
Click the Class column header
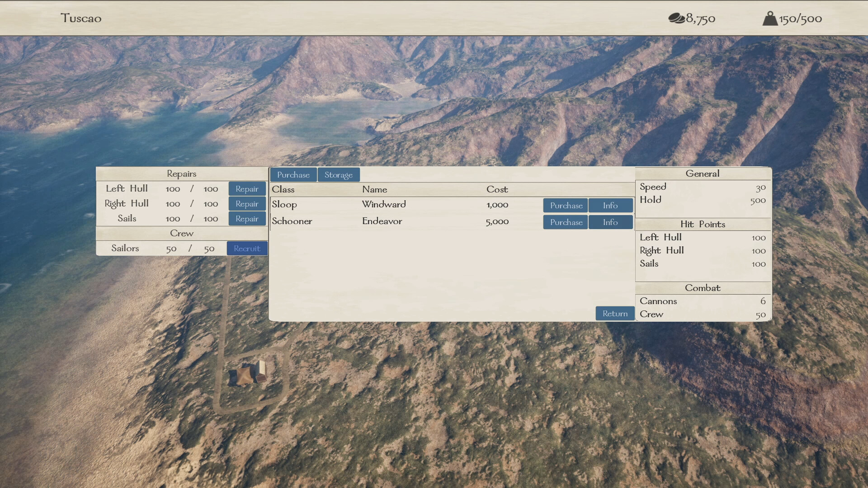[283, 189]
